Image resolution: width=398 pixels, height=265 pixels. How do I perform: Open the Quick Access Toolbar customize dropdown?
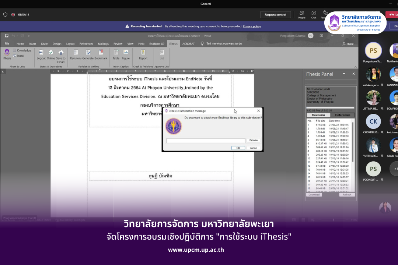29,36
